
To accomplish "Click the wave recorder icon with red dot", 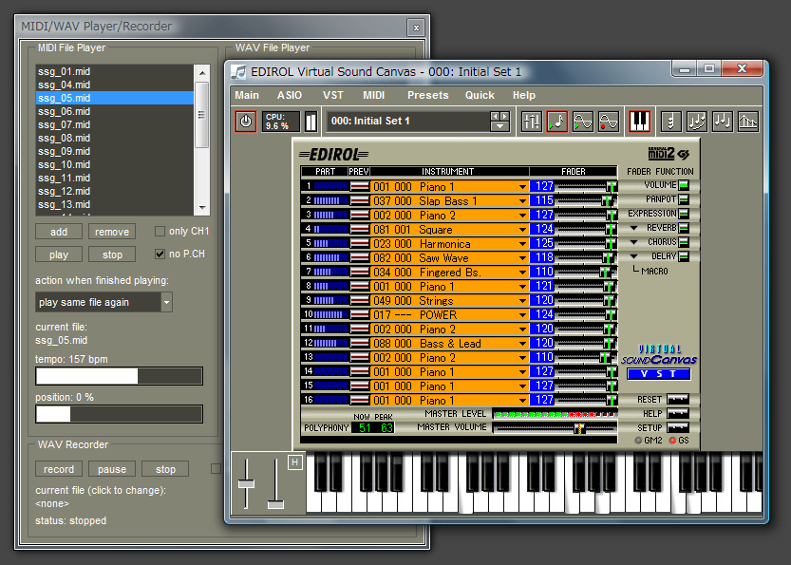I will coord(609,122).
